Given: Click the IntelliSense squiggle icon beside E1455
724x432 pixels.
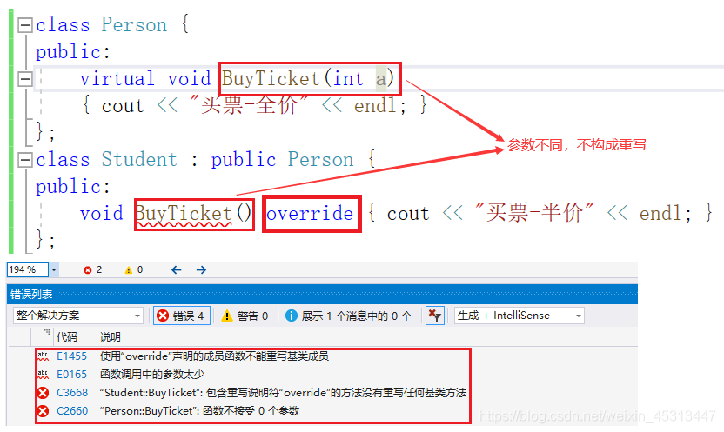Looking at the screenshot, I should click(x=43, y=356).
